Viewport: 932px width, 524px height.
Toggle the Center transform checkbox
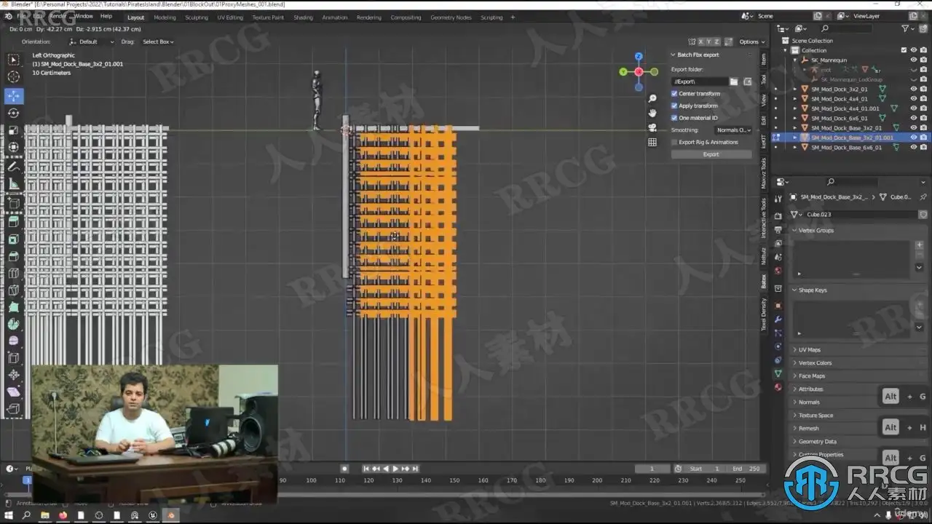674,94
